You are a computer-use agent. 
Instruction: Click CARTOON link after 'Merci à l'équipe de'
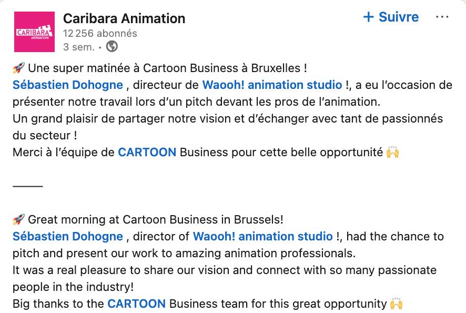tap(147, 152)
